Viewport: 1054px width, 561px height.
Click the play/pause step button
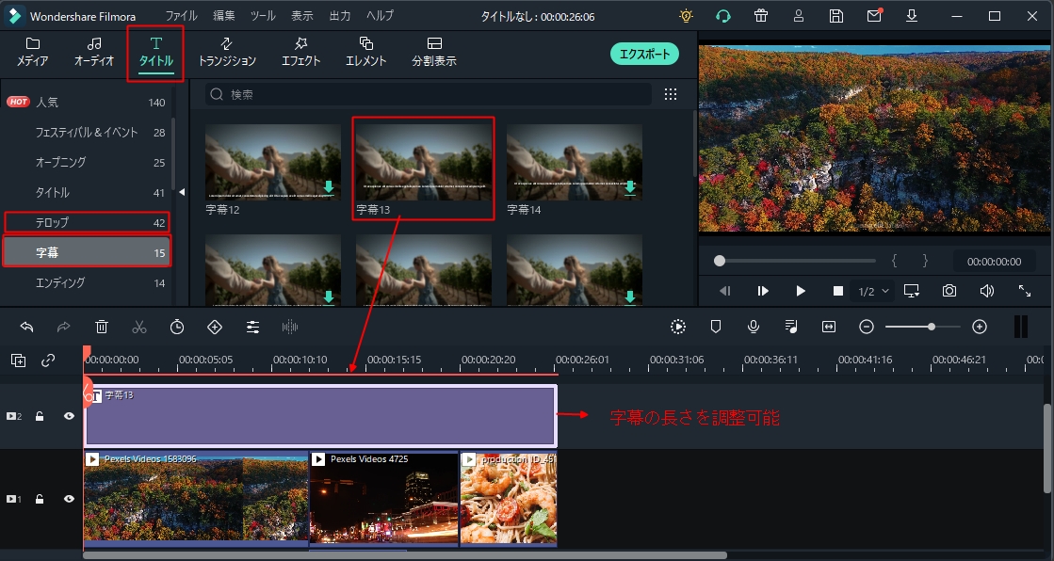pyautogui.click(x=763, y=291)
